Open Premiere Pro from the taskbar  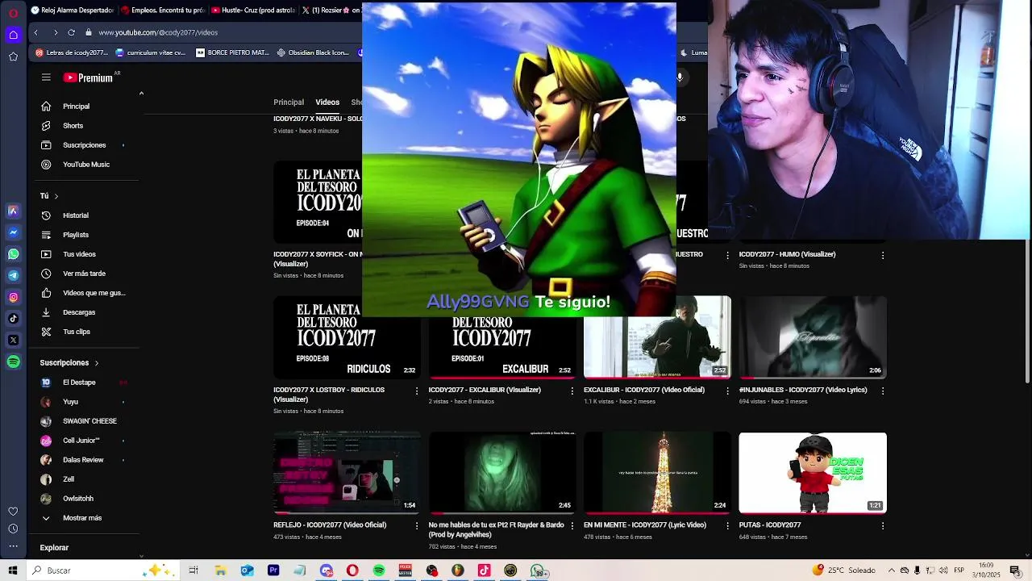click(273, 571)
